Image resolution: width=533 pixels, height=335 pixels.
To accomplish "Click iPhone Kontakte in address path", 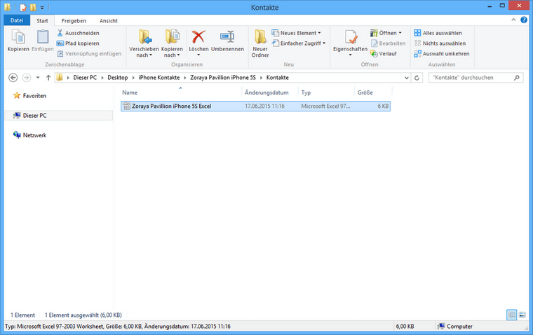I will [x=159, y=78].
